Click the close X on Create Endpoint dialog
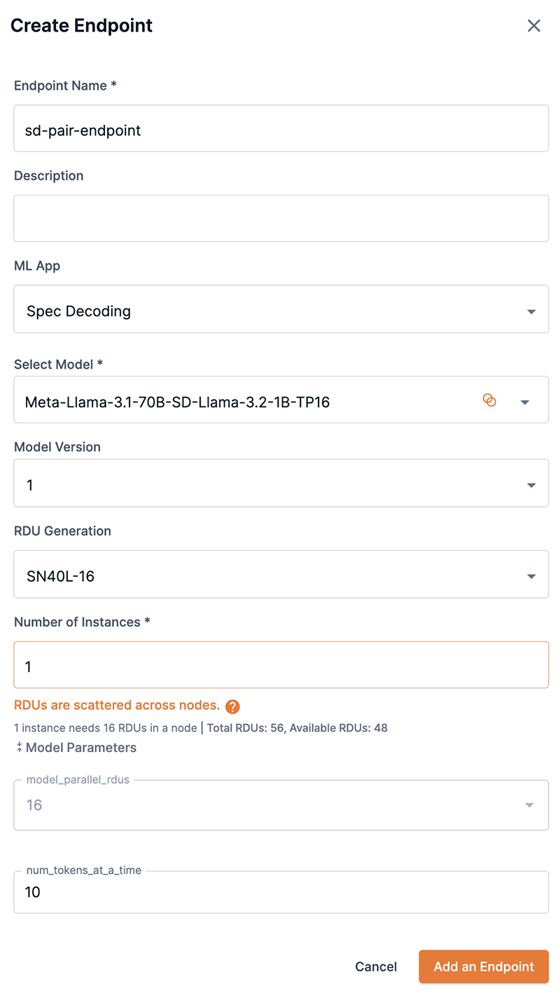The image size is (560, 996). tap(534, 25)
